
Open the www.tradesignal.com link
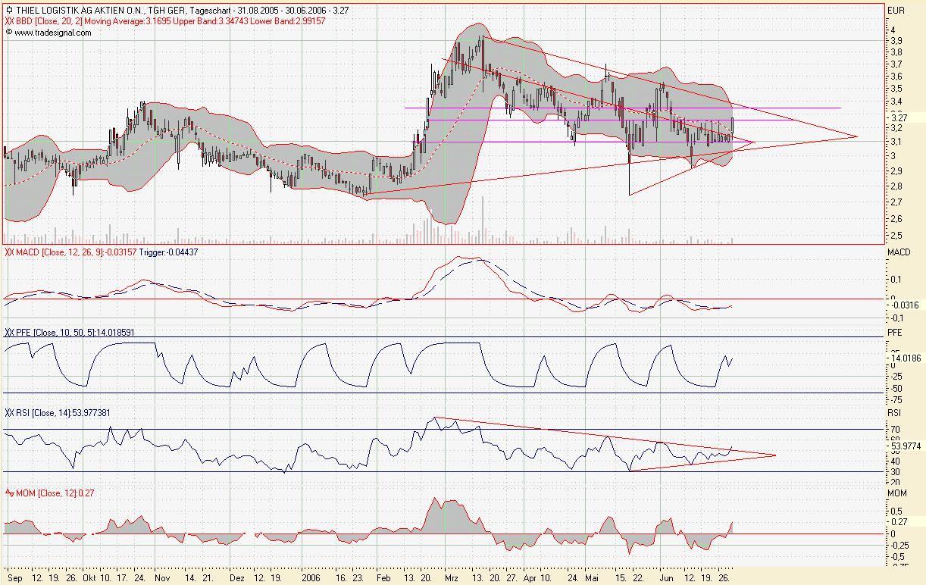pyautogui.click(x=53, y=33)
